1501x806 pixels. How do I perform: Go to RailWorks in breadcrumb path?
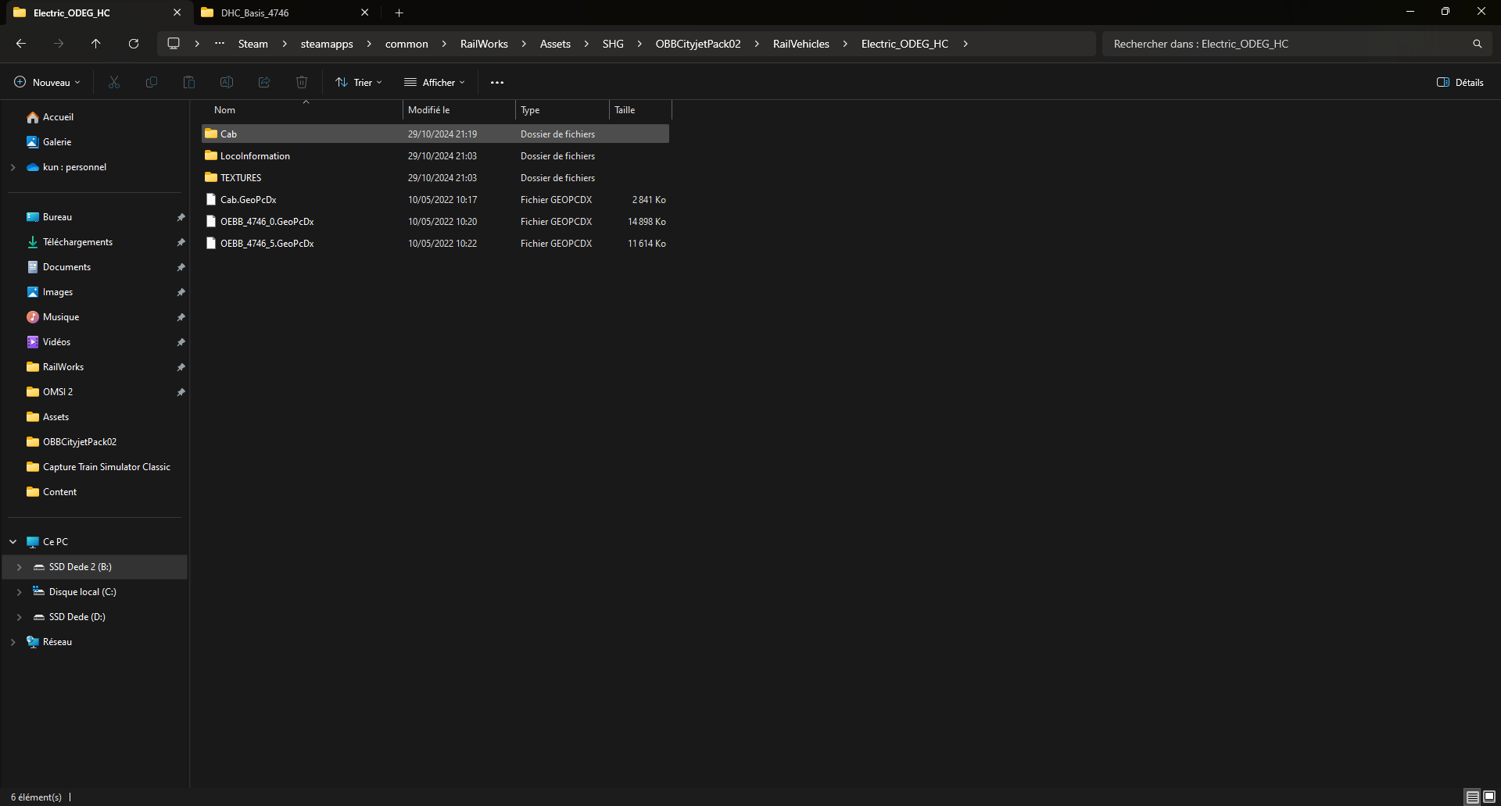coord(484,44)
